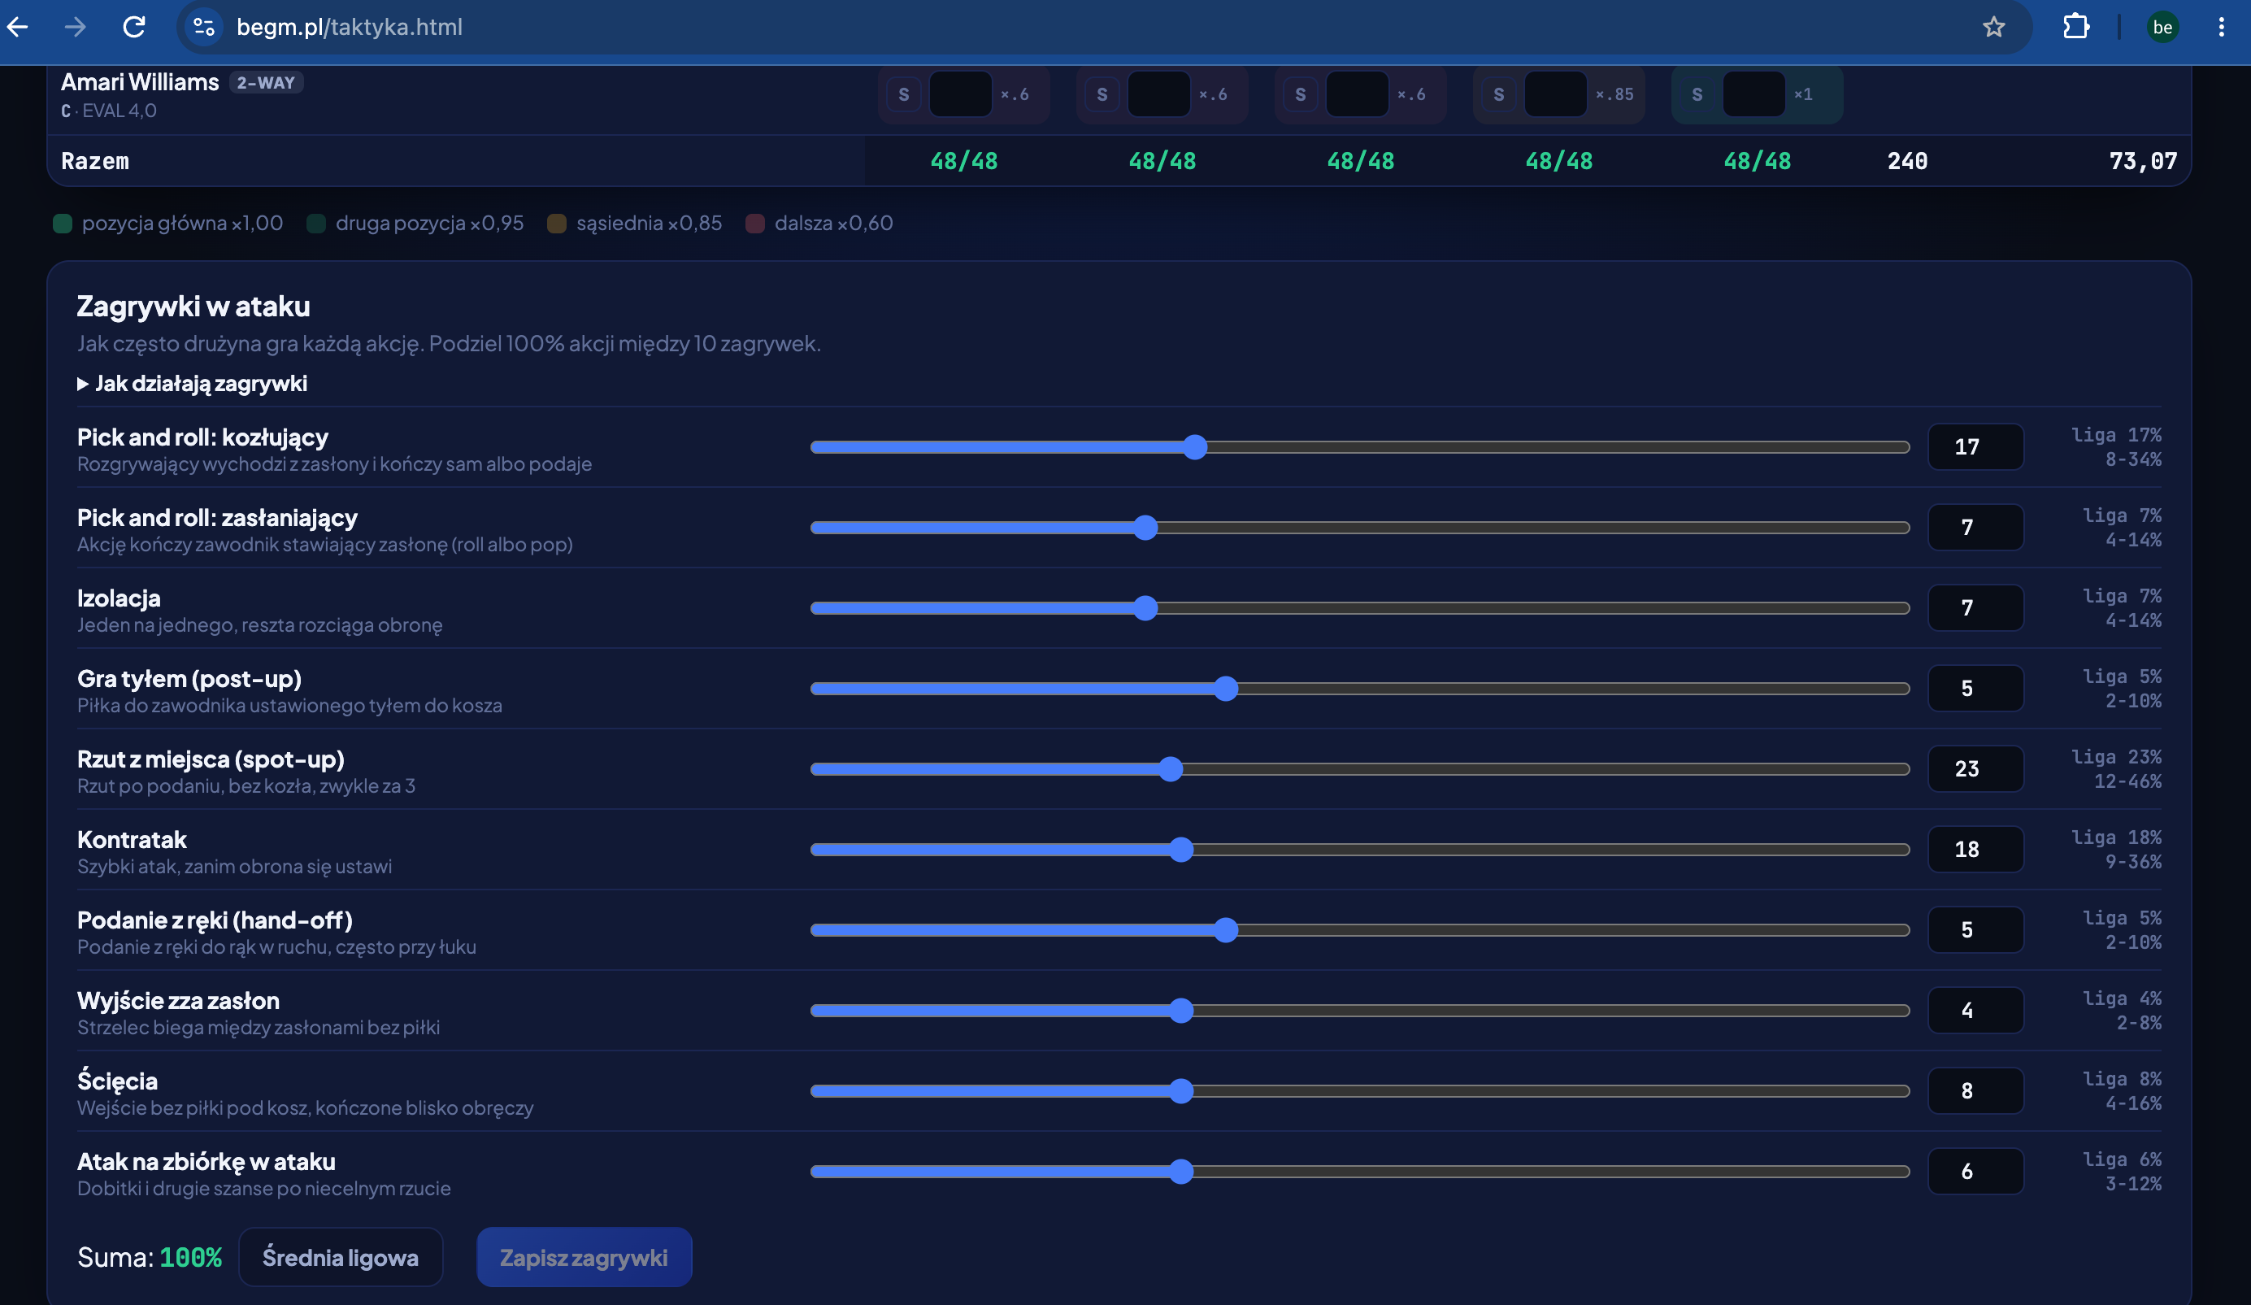This screenshot has height=1305, width=2251.
Task: Adjust the Kontratak slider handle
Action: click(x=1181, y=849)
